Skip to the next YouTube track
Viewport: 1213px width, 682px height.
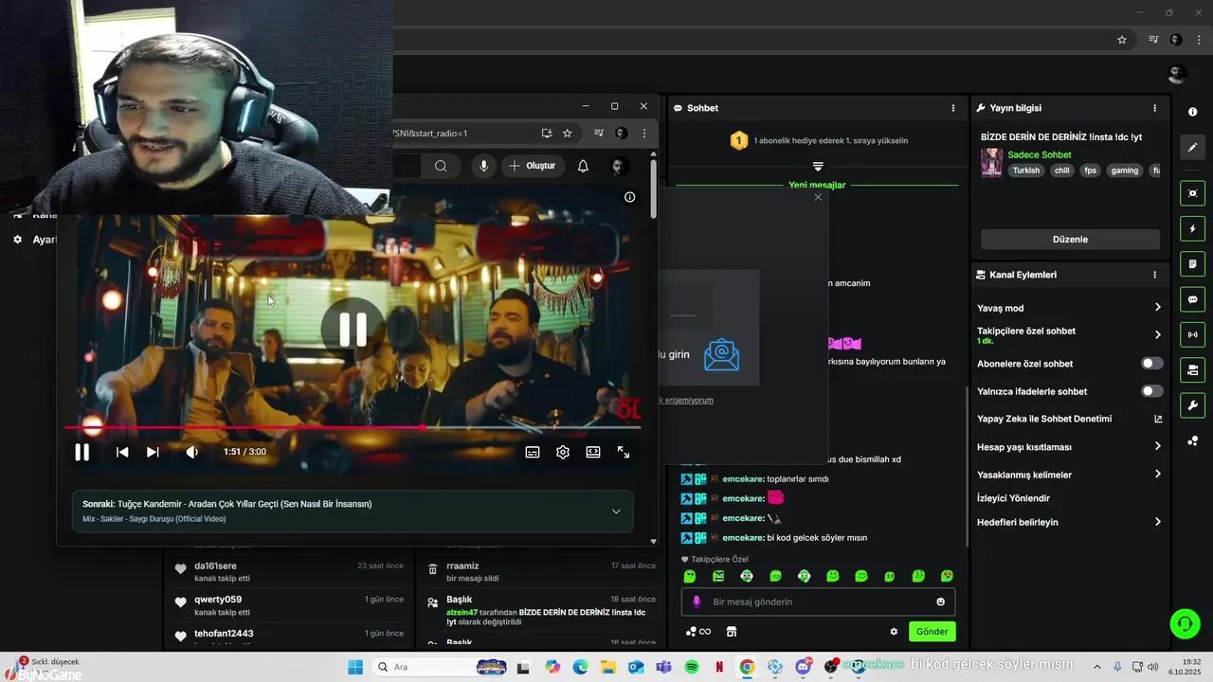tap(153, 452)
